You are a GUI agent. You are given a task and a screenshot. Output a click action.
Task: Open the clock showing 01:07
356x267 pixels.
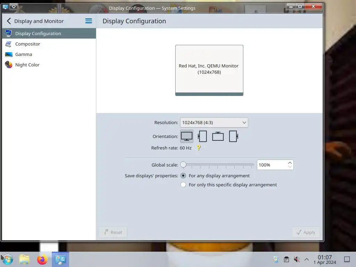point(325,259)
